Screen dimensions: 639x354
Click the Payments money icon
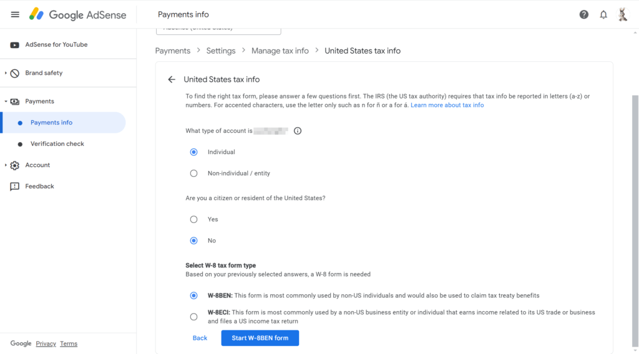coord(15,102)
